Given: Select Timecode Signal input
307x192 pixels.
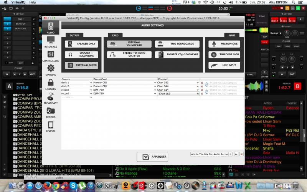Looking at the screenshot, I should coord(224,55).
